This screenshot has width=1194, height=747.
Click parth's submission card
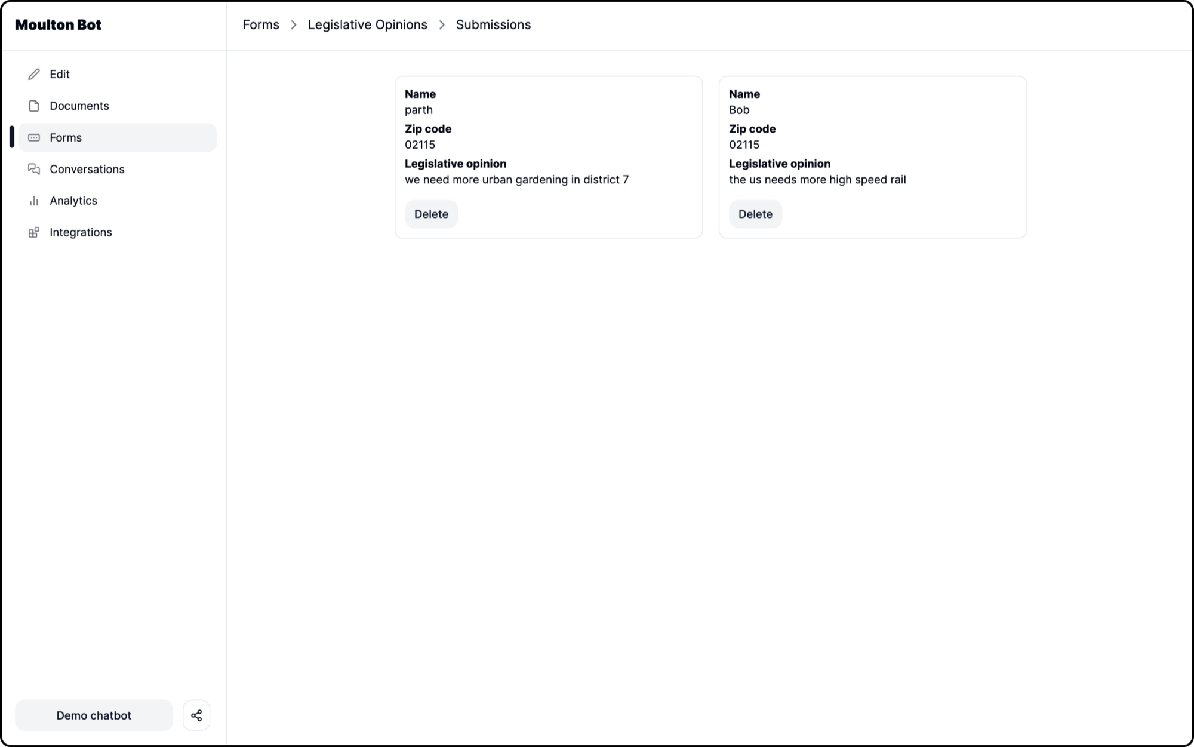[x=548, y=156]
